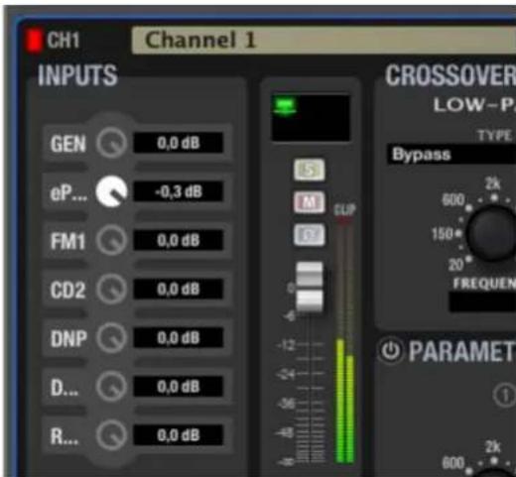The height and width of the screenshot is (477, 516).
Task: Toggle the Parametric EQ power icon
Action: 391,350
